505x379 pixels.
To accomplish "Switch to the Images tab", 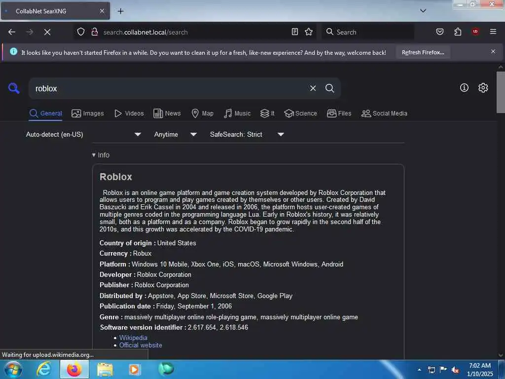I will (x=88, y=114).
